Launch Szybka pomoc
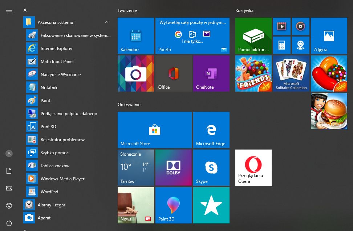The width and height of the screenshot is (353, 231). pyautogui.click(x=68, y=152)
